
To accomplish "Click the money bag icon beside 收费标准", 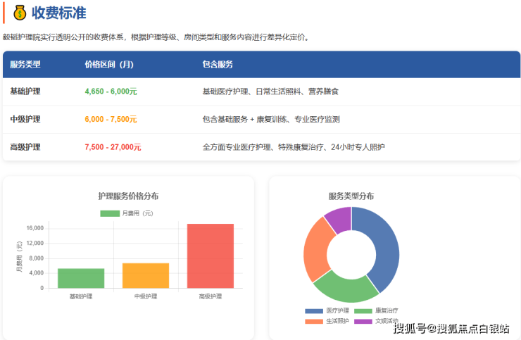I will (19, 13).
